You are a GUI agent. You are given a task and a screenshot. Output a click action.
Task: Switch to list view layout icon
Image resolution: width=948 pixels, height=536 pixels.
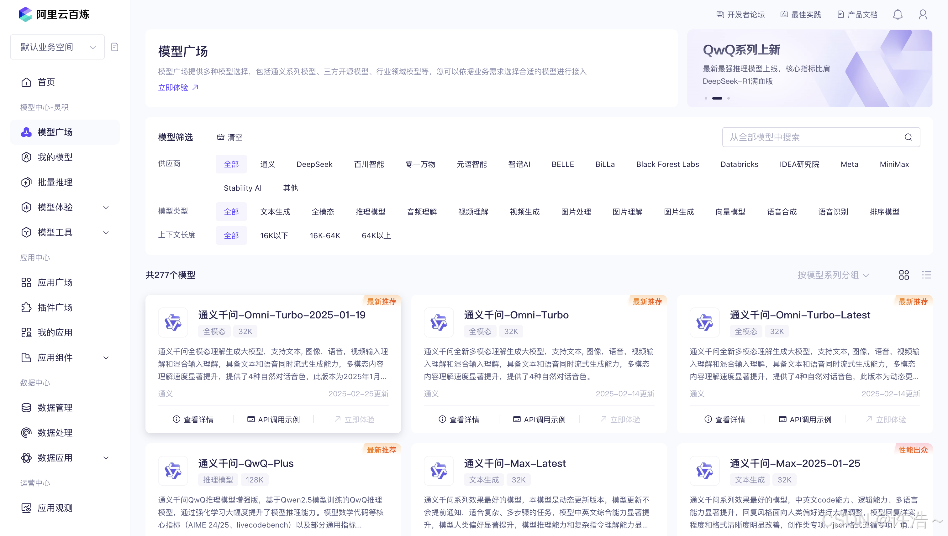click(926, 275)
